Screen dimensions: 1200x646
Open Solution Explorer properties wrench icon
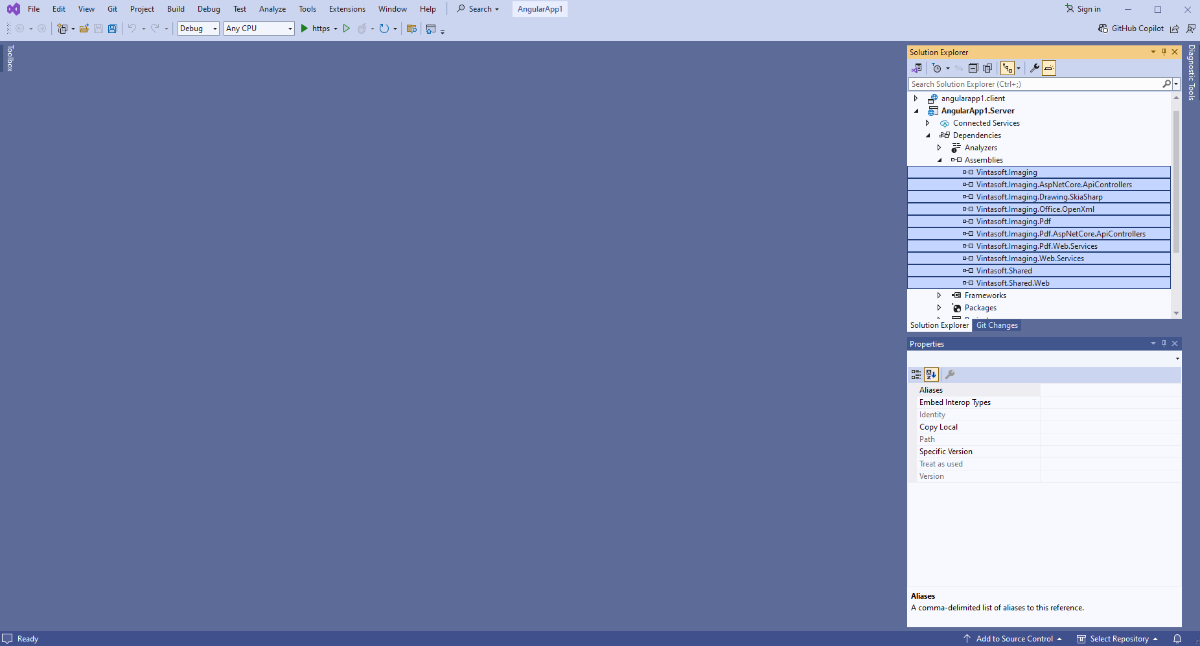(1034, 68)
